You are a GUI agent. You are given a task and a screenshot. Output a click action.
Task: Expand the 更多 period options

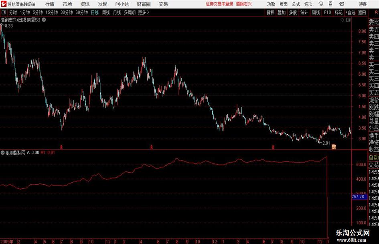click(144, 12)
